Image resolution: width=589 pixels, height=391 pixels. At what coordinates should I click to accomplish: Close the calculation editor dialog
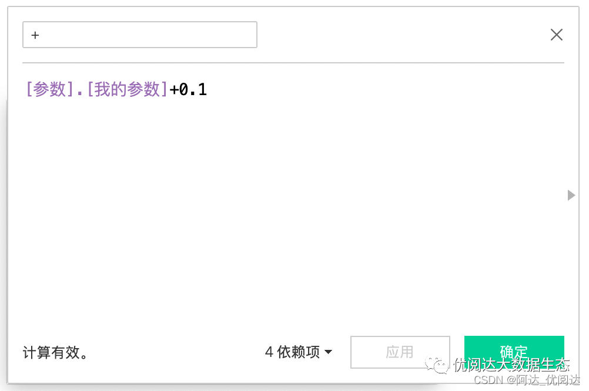[556, 35]
